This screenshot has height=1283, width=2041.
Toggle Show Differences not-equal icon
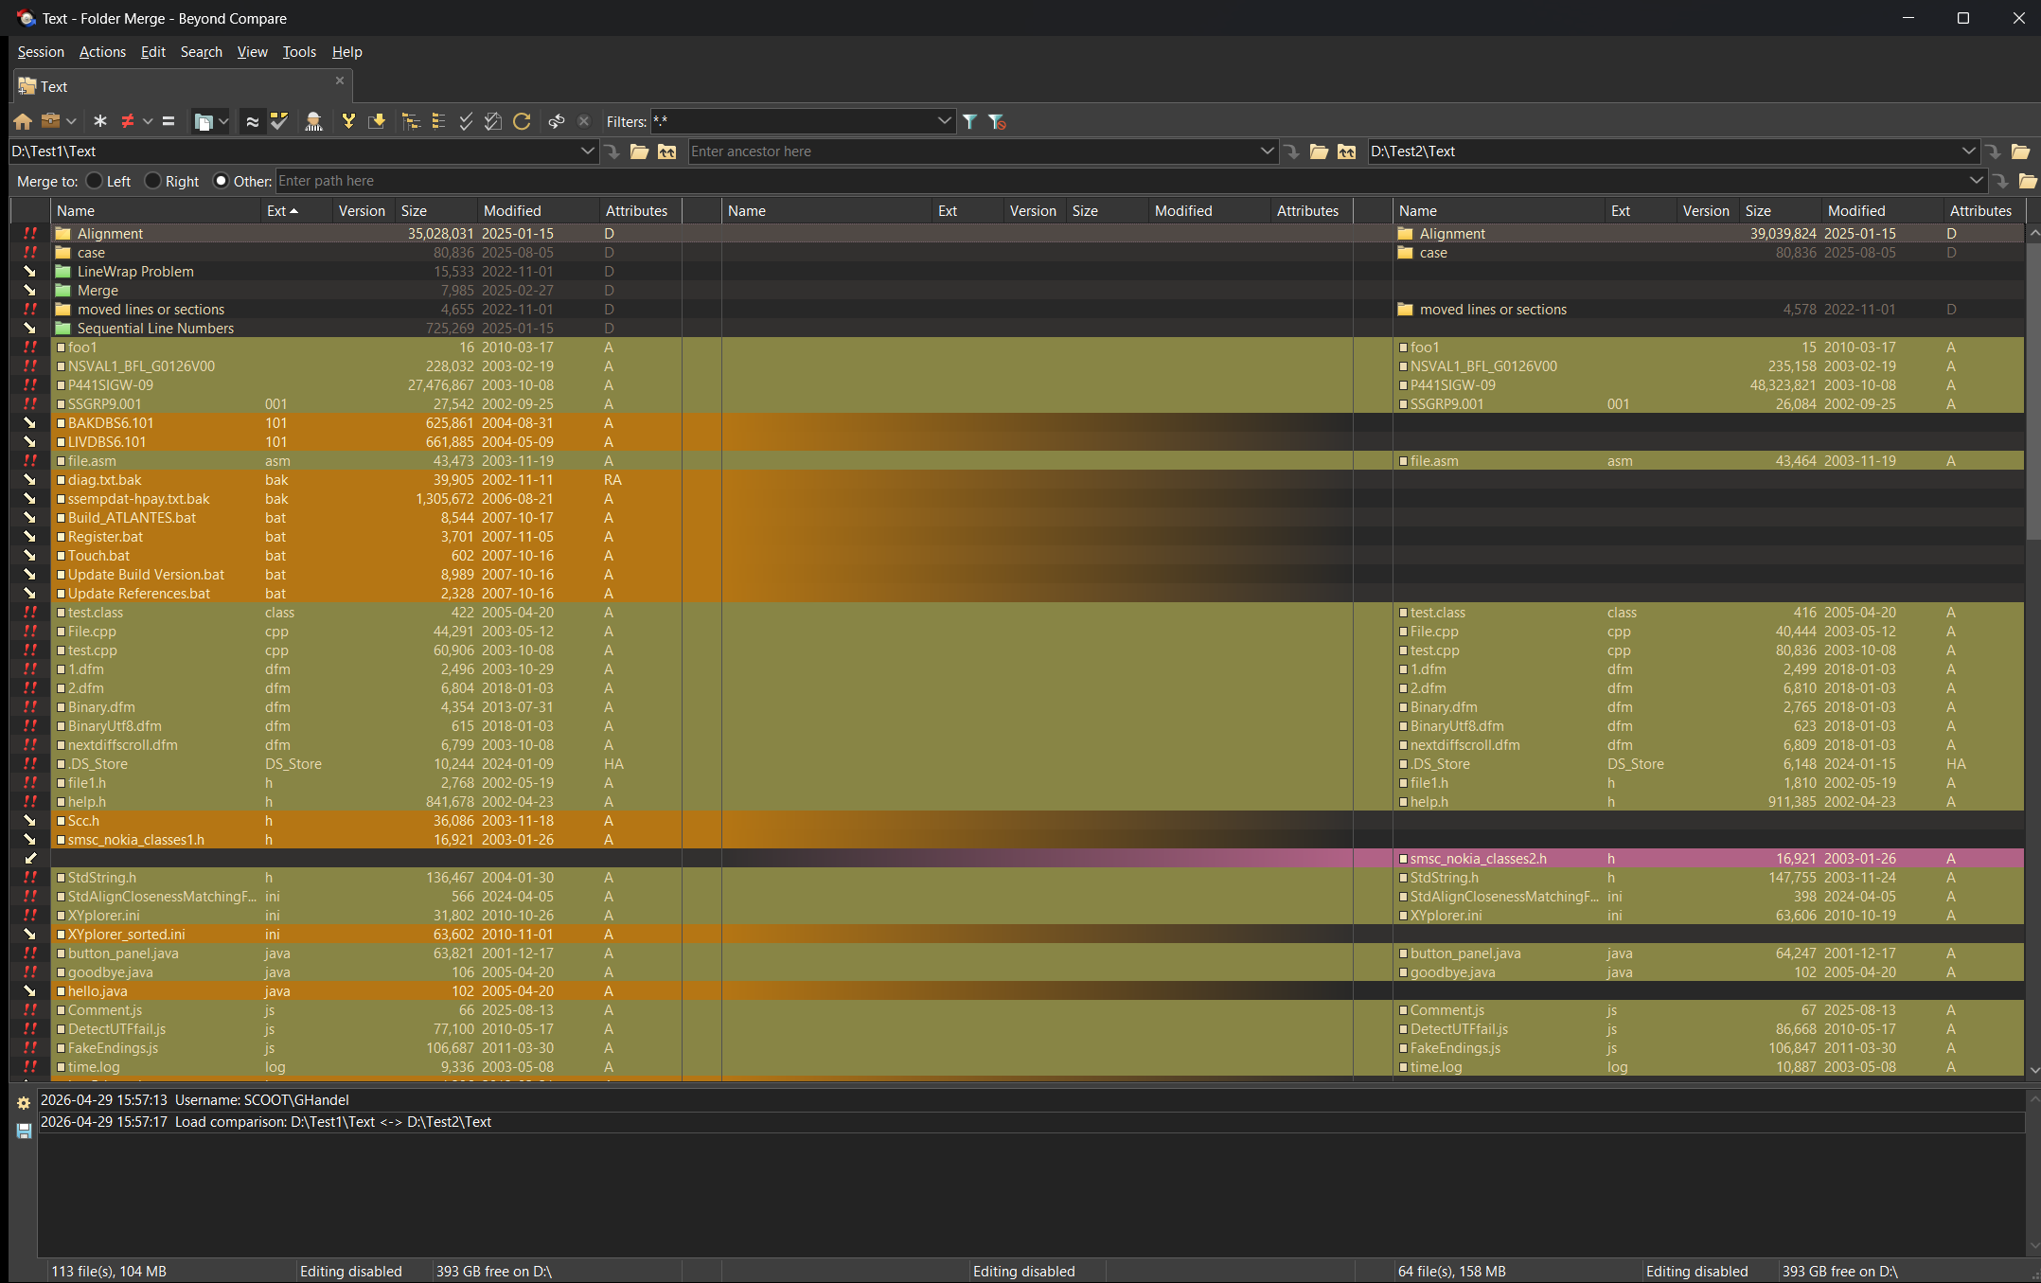(x=128, y=121)
